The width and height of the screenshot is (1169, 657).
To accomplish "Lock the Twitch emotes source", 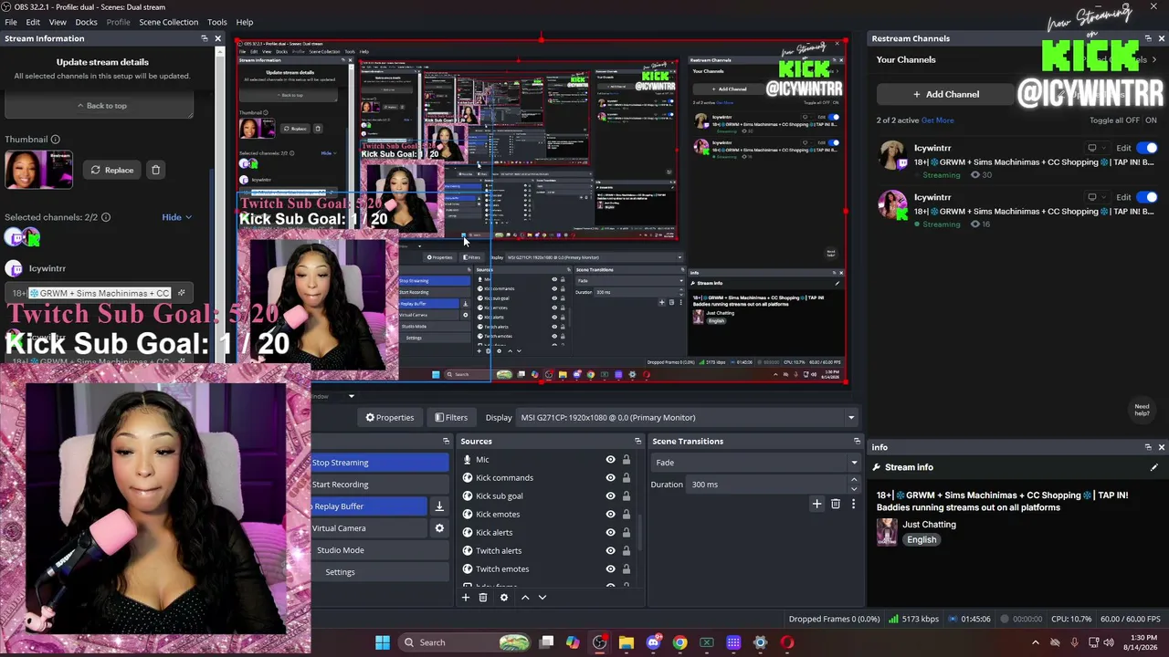I will tap(626, 569).
